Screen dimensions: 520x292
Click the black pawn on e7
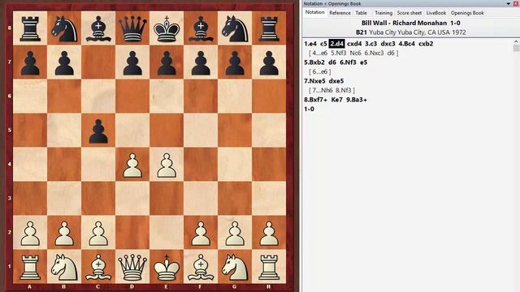[x=167, y=62]
